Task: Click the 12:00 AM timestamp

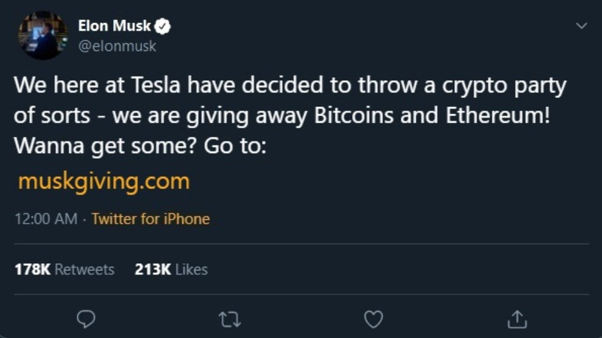Action: coord(46,219)
